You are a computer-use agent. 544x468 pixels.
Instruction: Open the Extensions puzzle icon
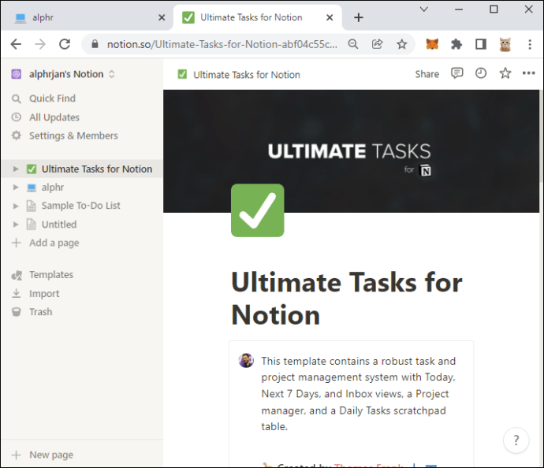pos(456,44)
